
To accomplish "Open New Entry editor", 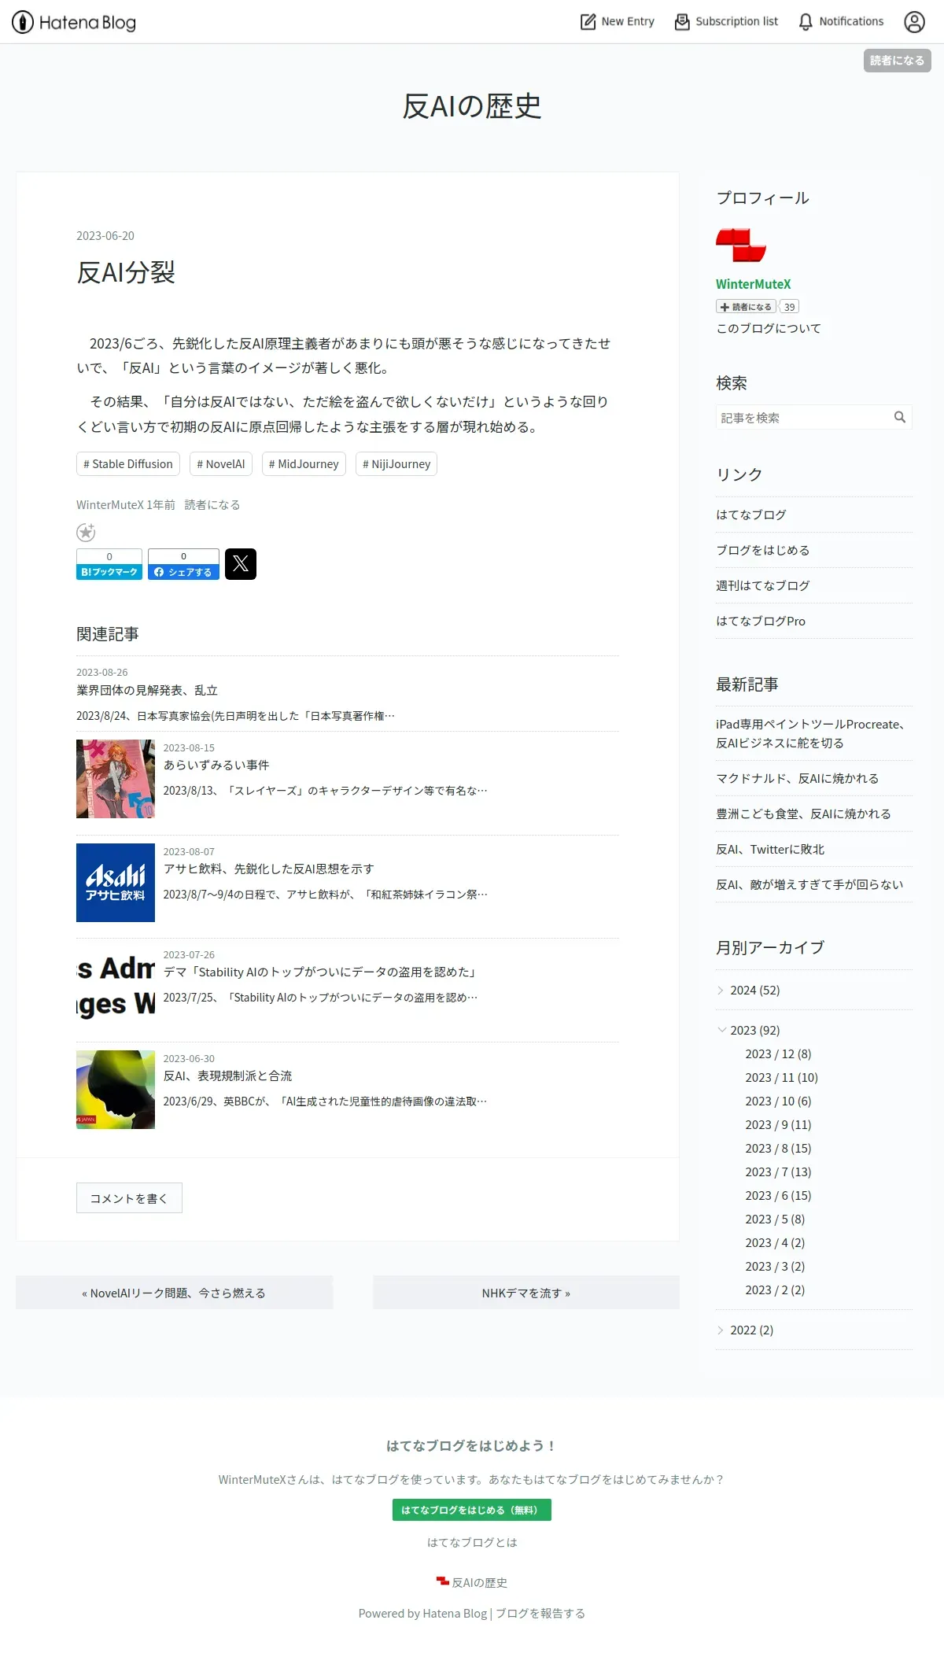I will coord(618,22).
